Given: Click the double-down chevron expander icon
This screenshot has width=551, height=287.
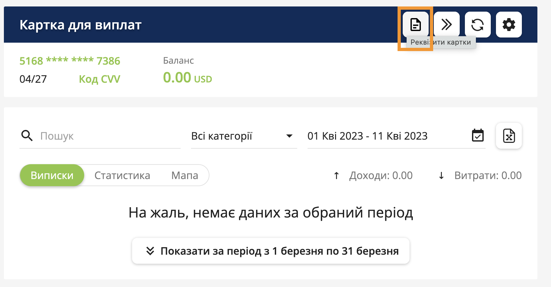Looking at the screenshot, I should [x=150, y=251].
